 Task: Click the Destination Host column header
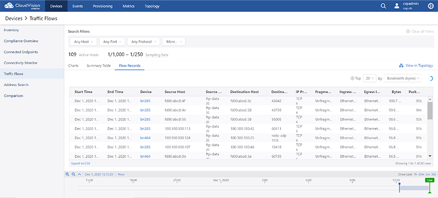[x=244, y=92]
